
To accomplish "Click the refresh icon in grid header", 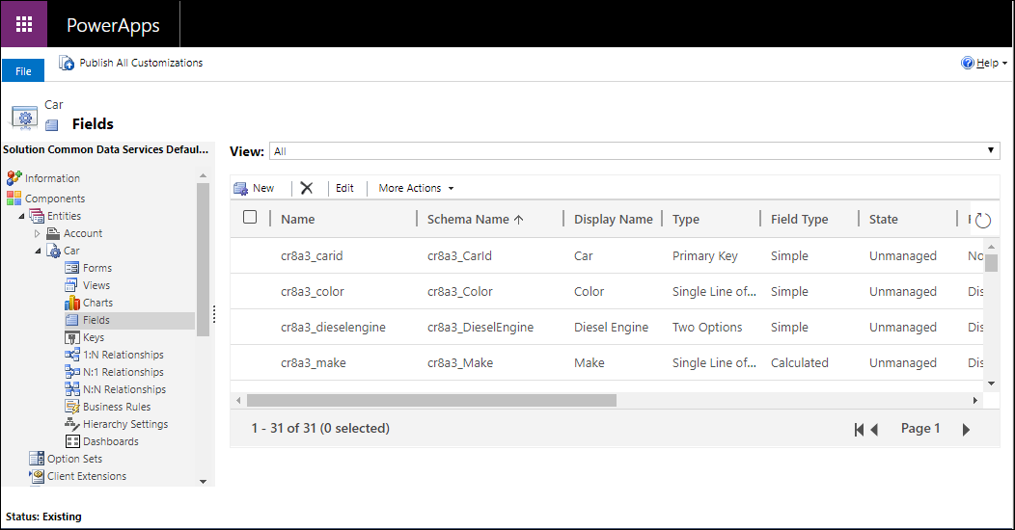I will tap(982, 220).
